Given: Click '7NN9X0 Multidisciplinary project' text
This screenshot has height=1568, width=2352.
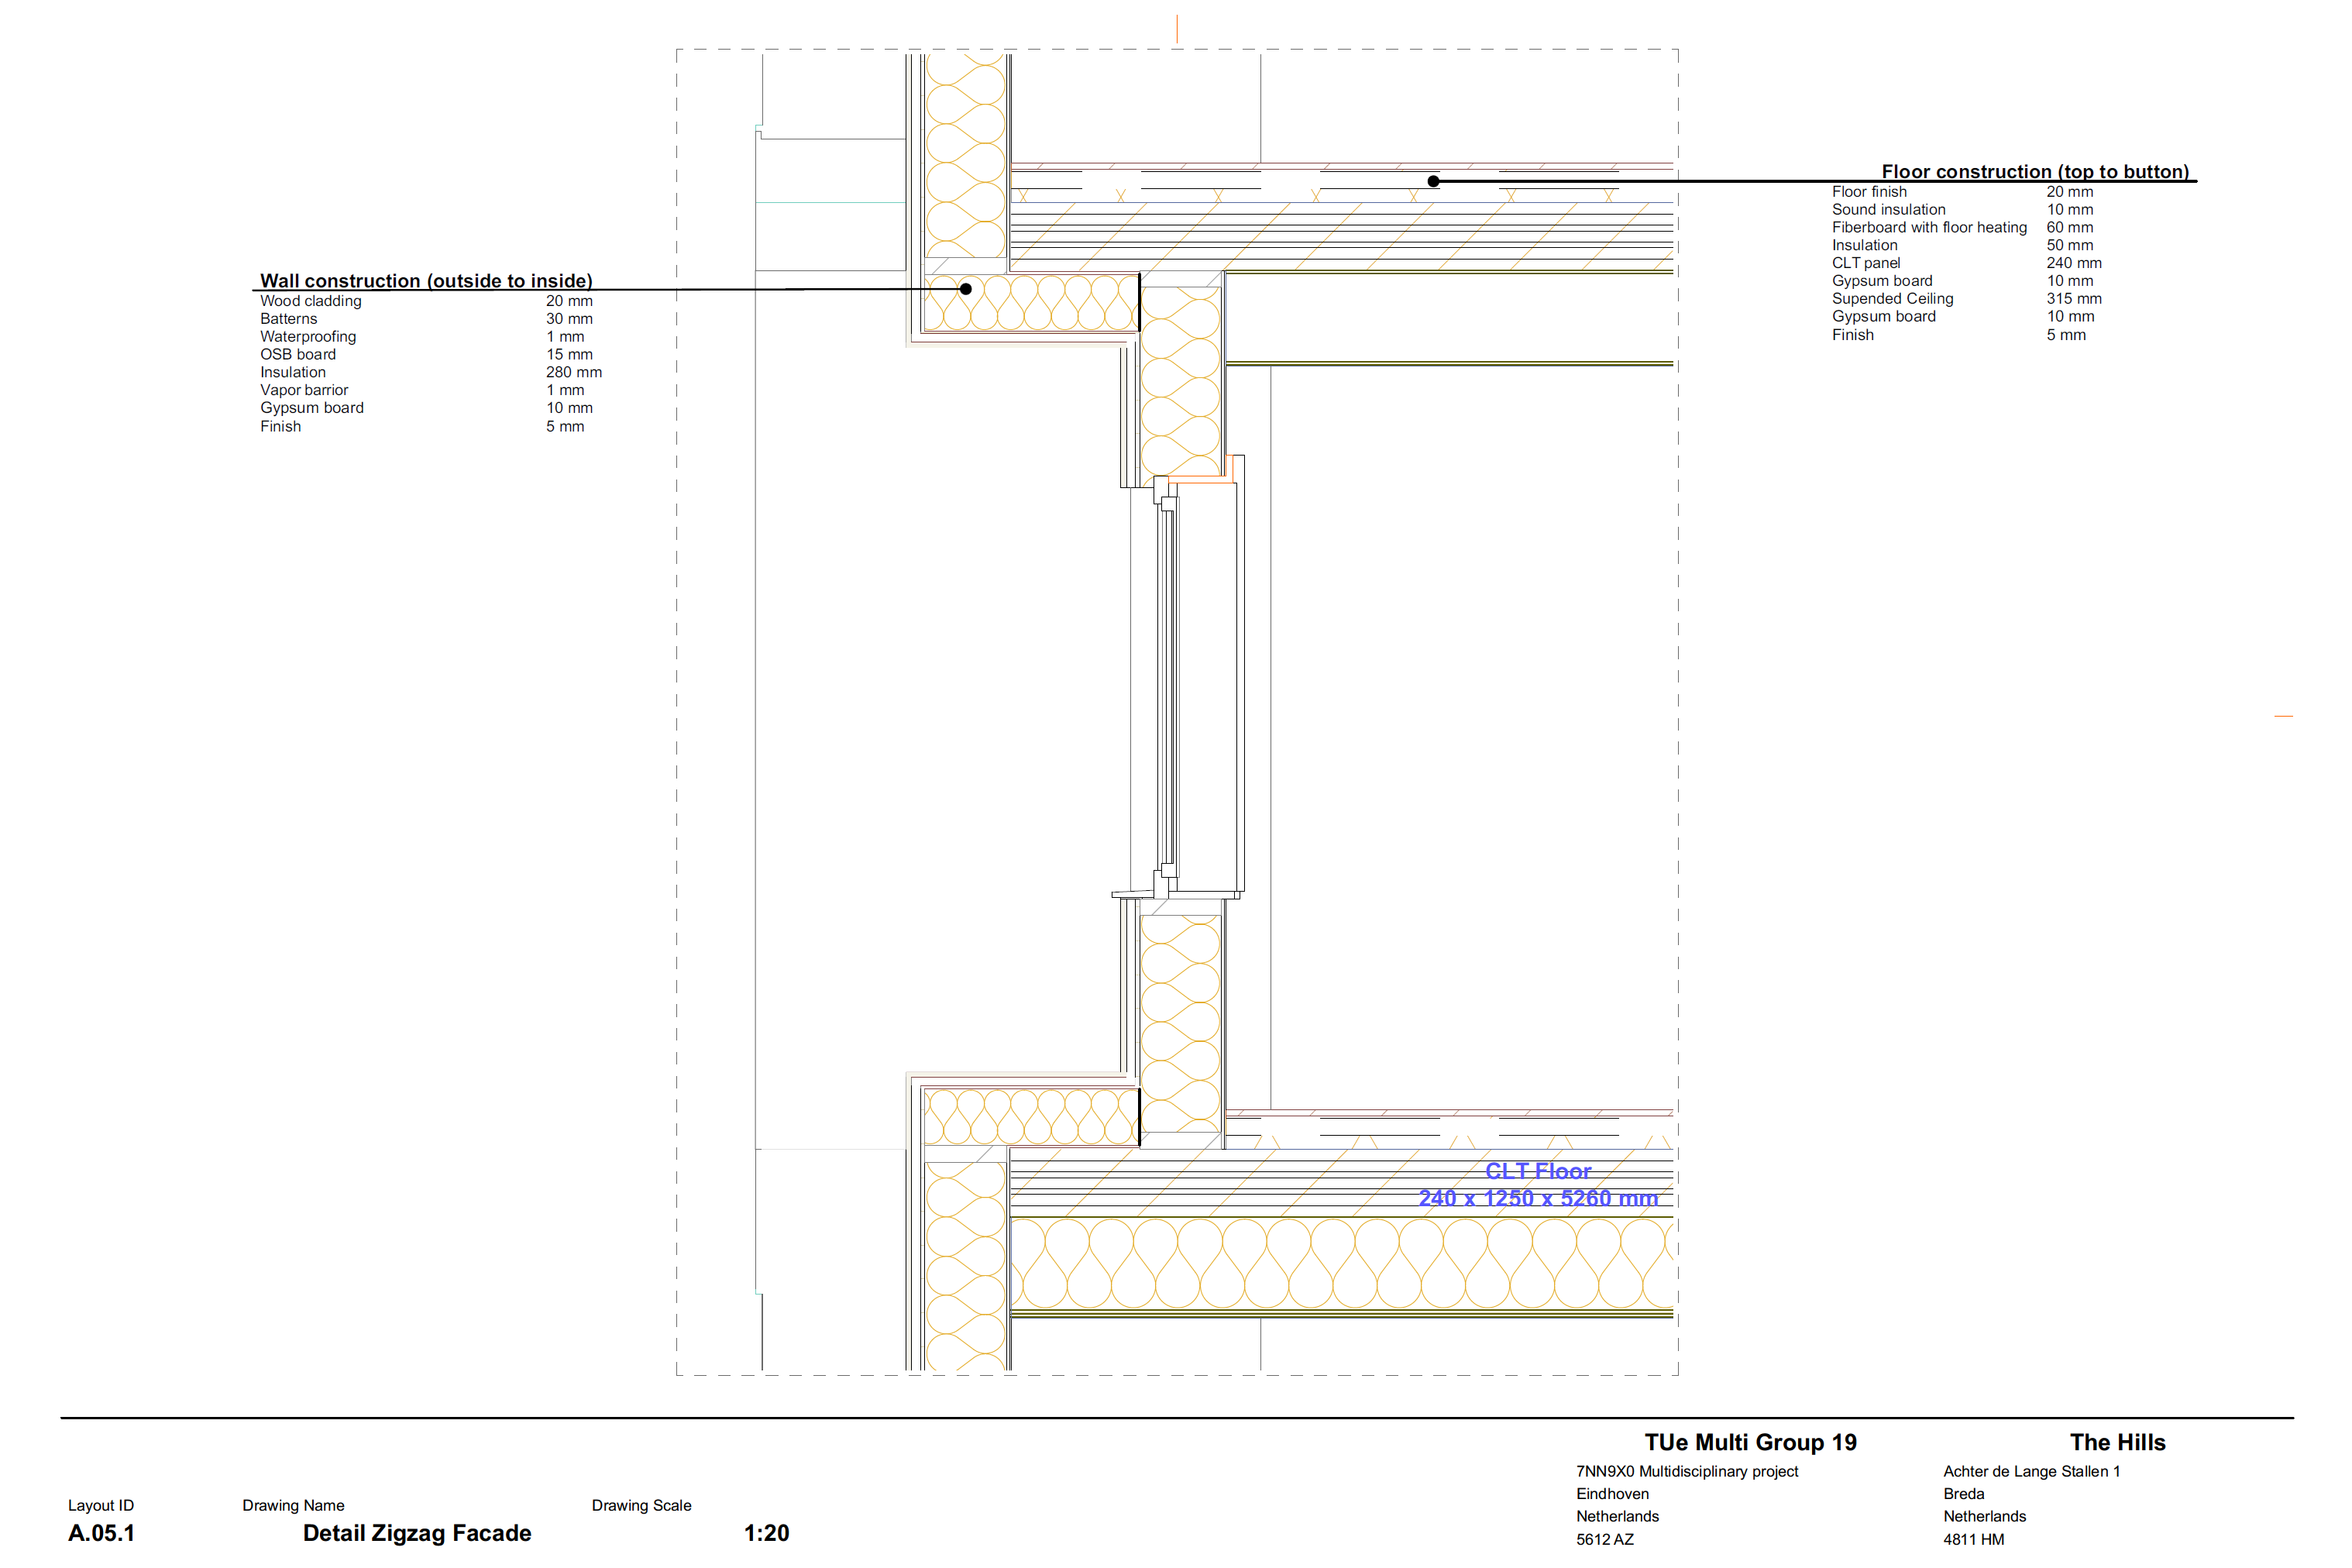Looking at the screenshot, I should [x=1687, y=1471].
